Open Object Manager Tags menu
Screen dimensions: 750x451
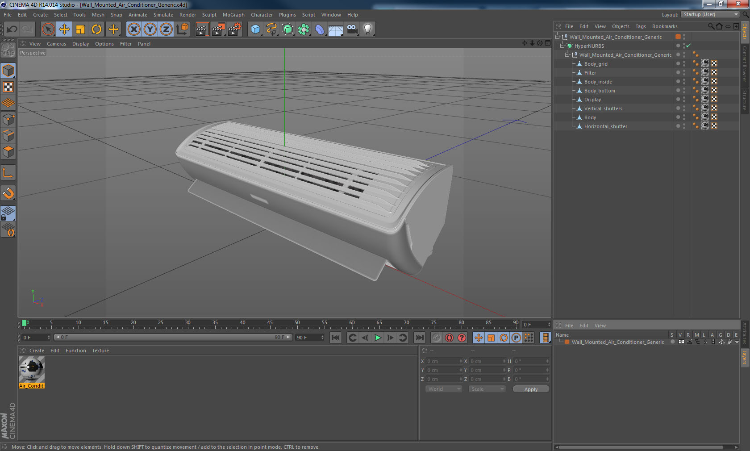tap(641, 26)
